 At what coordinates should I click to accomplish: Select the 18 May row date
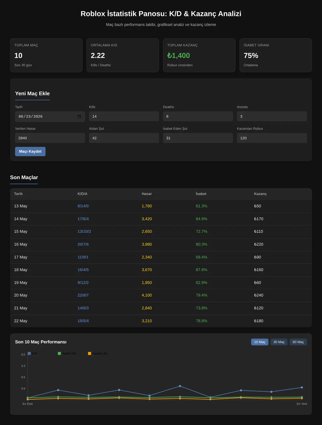[x=21, y=270]
